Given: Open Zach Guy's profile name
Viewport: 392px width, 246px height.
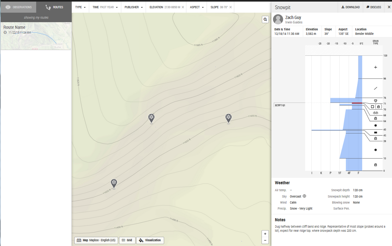Looking at the screenshot, I should [293, 17].
